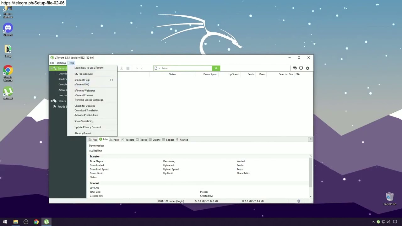
Task: Switch to the Related tab
Action: click(x=182, y=140)
